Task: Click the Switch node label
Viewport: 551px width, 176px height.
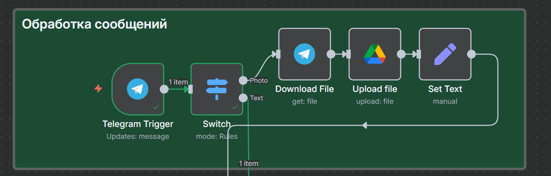Action: [x=217, y=124]
